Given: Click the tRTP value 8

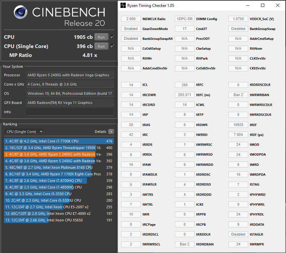Looking at the screenshot, I should (x=185, y=114).
